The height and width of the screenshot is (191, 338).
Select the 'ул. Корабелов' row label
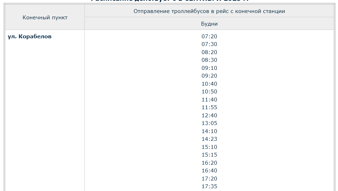pyautogui.click(x=30, y=37)
